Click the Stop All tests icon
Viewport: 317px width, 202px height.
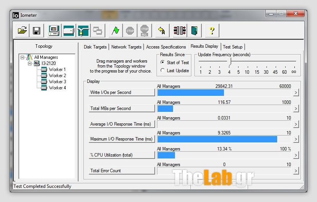pyautogui.click(x=144, y=31)
